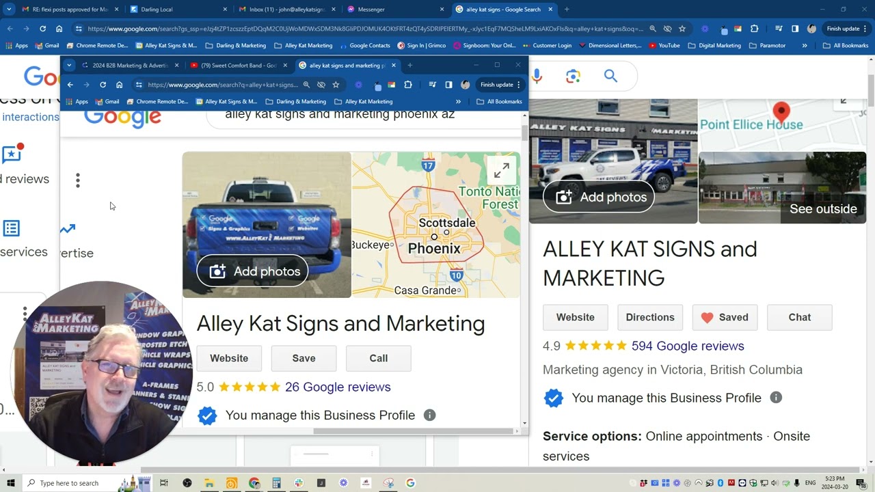Open info icon beside Phoenix business profile
This screenshot has height=492, width=875.
pyautogui.click(x=429, y=415)
